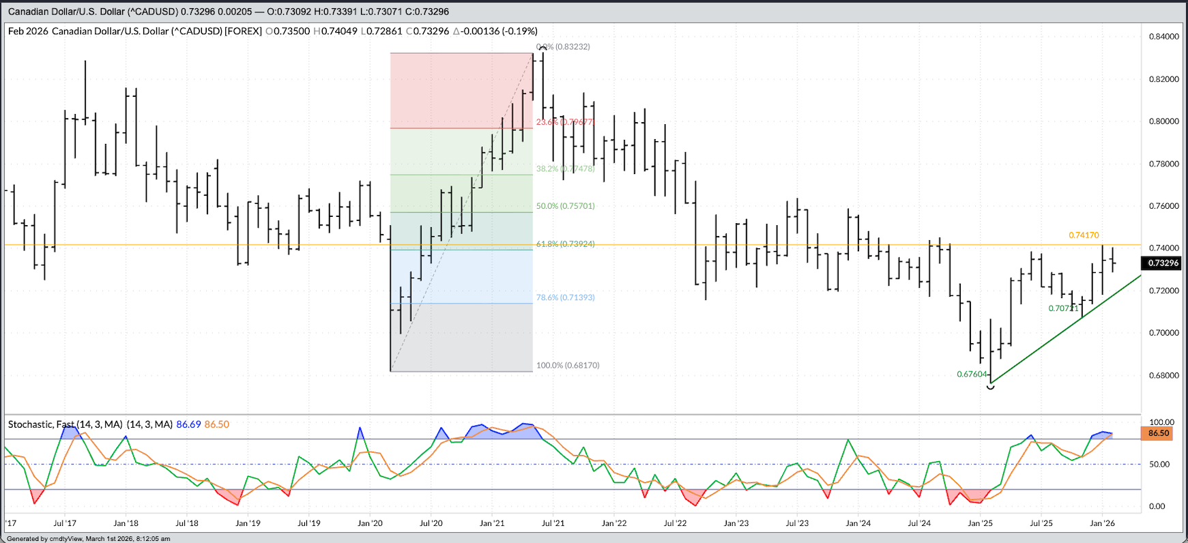Screen dimensions: 1188x543
Task: Click the 0.80000 price axis label
Action: (x=1163, y=121)
